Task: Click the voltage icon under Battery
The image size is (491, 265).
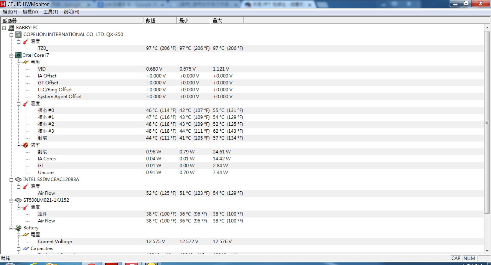Action: (26, 235)
